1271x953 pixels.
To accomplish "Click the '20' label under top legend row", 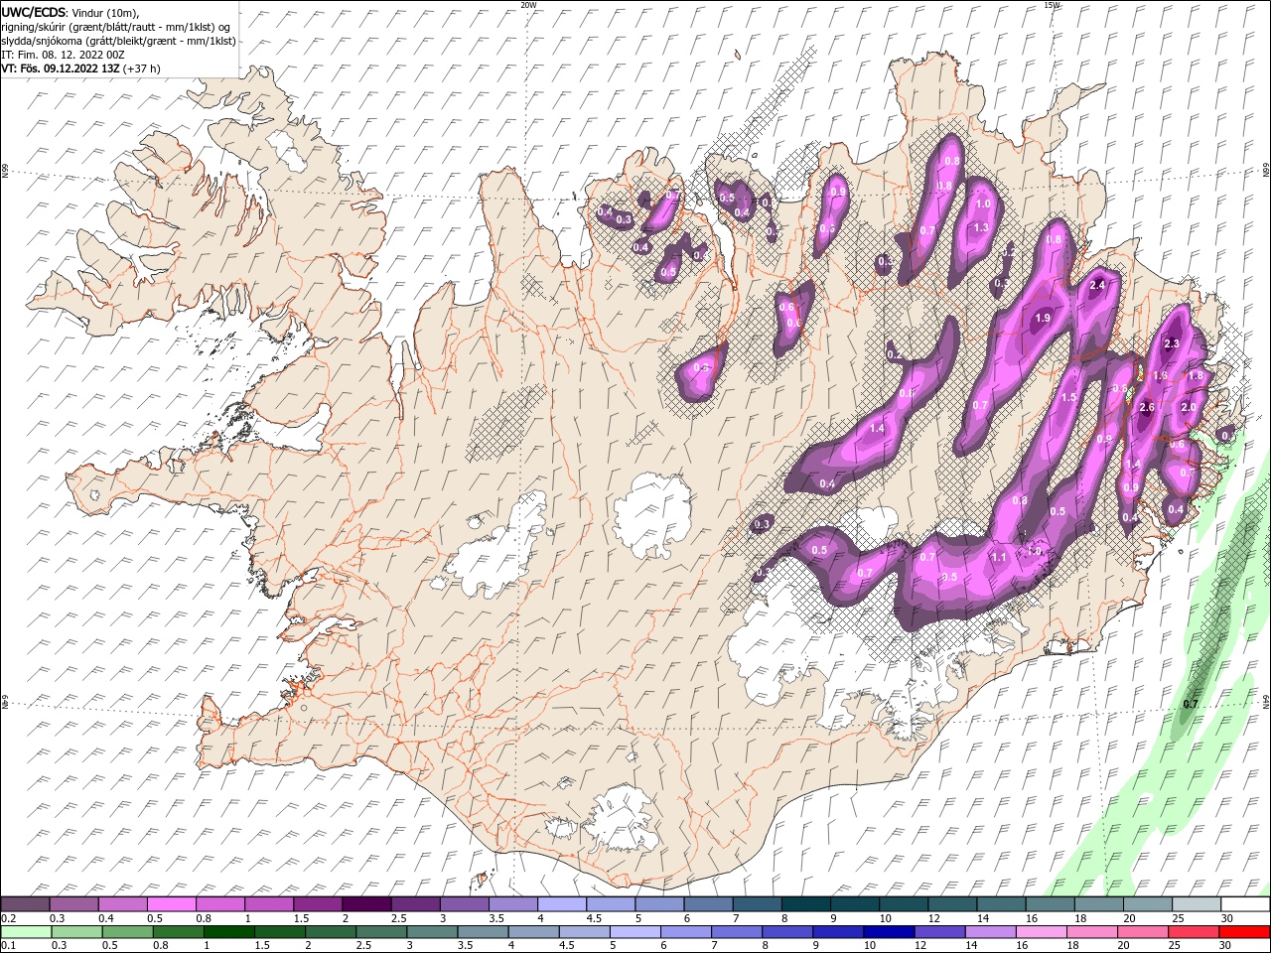I will [x=1129, y=918].
